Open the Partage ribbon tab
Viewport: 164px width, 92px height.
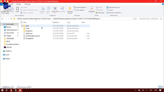tap(19, 4)
